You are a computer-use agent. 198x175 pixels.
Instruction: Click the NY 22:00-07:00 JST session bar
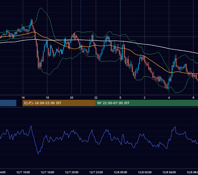tap(146, 103)
